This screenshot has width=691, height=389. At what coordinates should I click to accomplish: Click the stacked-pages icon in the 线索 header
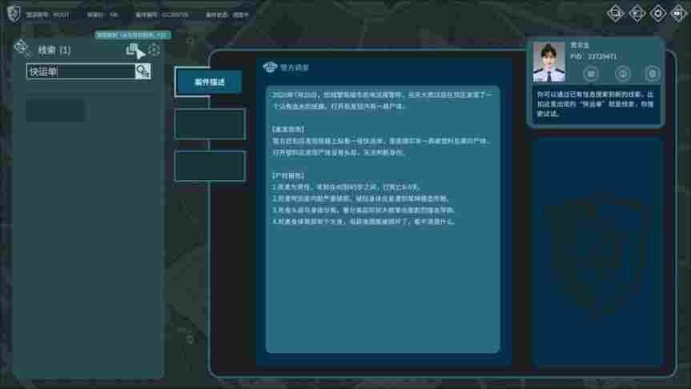pyautogui.click(x=132, y=50)
